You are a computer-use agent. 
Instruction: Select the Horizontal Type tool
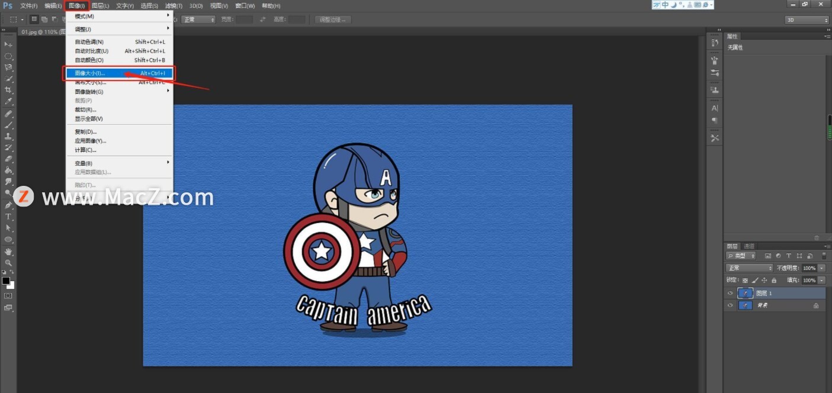pos(8,217)
